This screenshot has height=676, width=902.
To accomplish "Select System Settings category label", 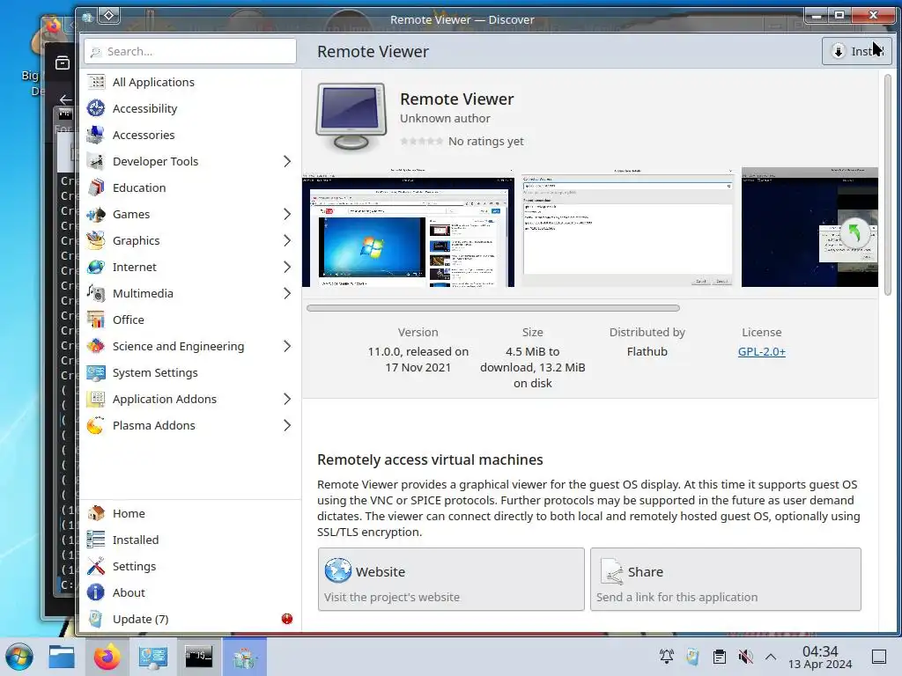I will coord(155,373).
